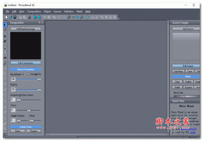Open the Edit menu
The image size is (203, 141).
pos(14,11)
